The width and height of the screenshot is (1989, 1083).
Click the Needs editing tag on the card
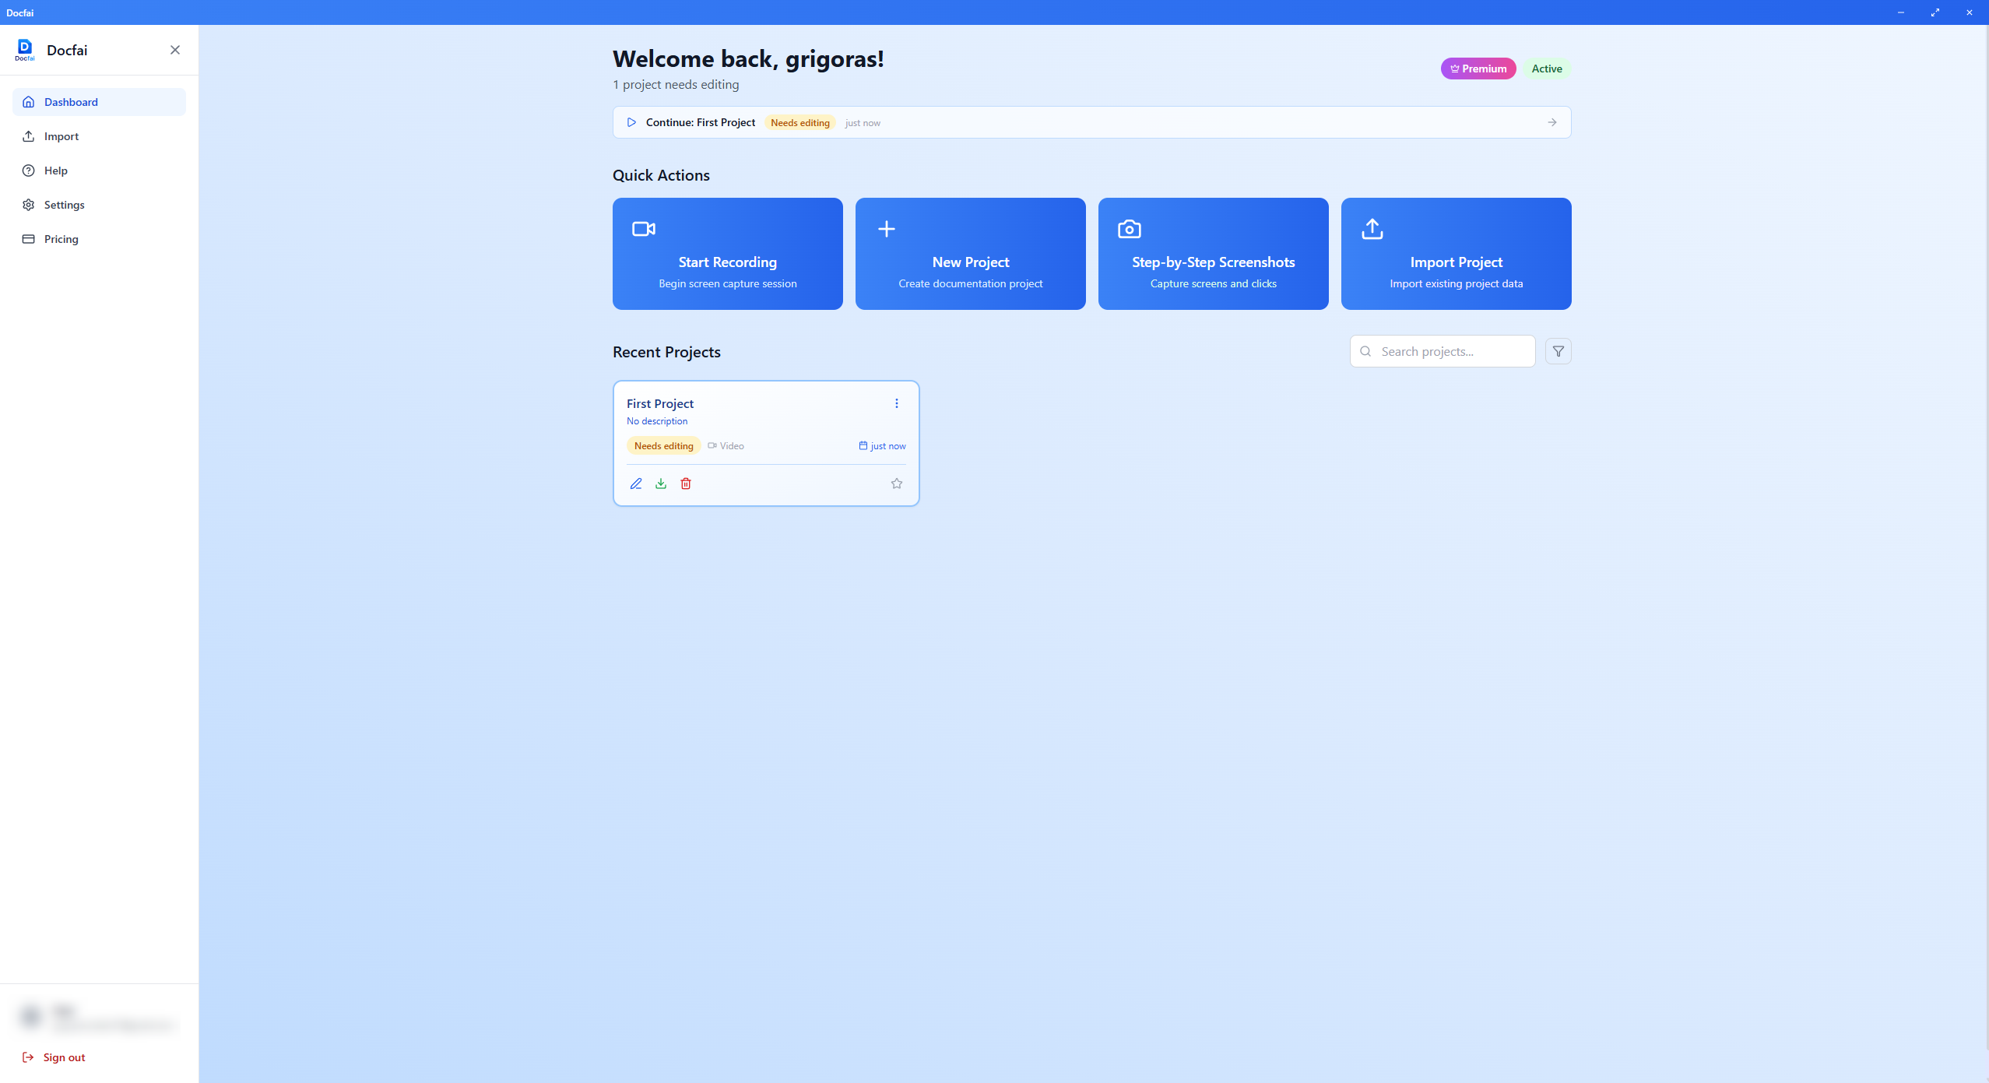[664, 446]
